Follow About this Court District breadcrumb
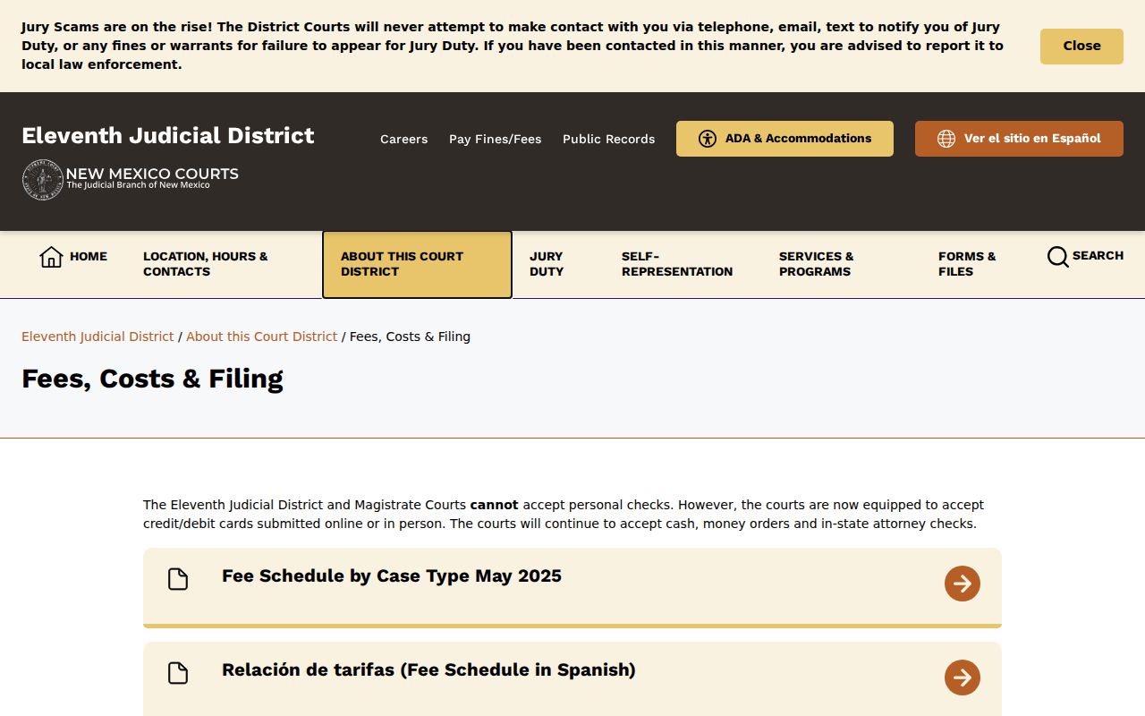This screenshot has height=716, width=1145. (x=261, y=337)
